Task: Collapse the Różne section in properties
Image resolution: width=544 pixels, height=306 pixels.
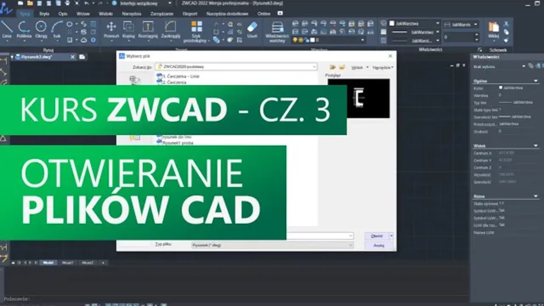Action: [535, 196]
